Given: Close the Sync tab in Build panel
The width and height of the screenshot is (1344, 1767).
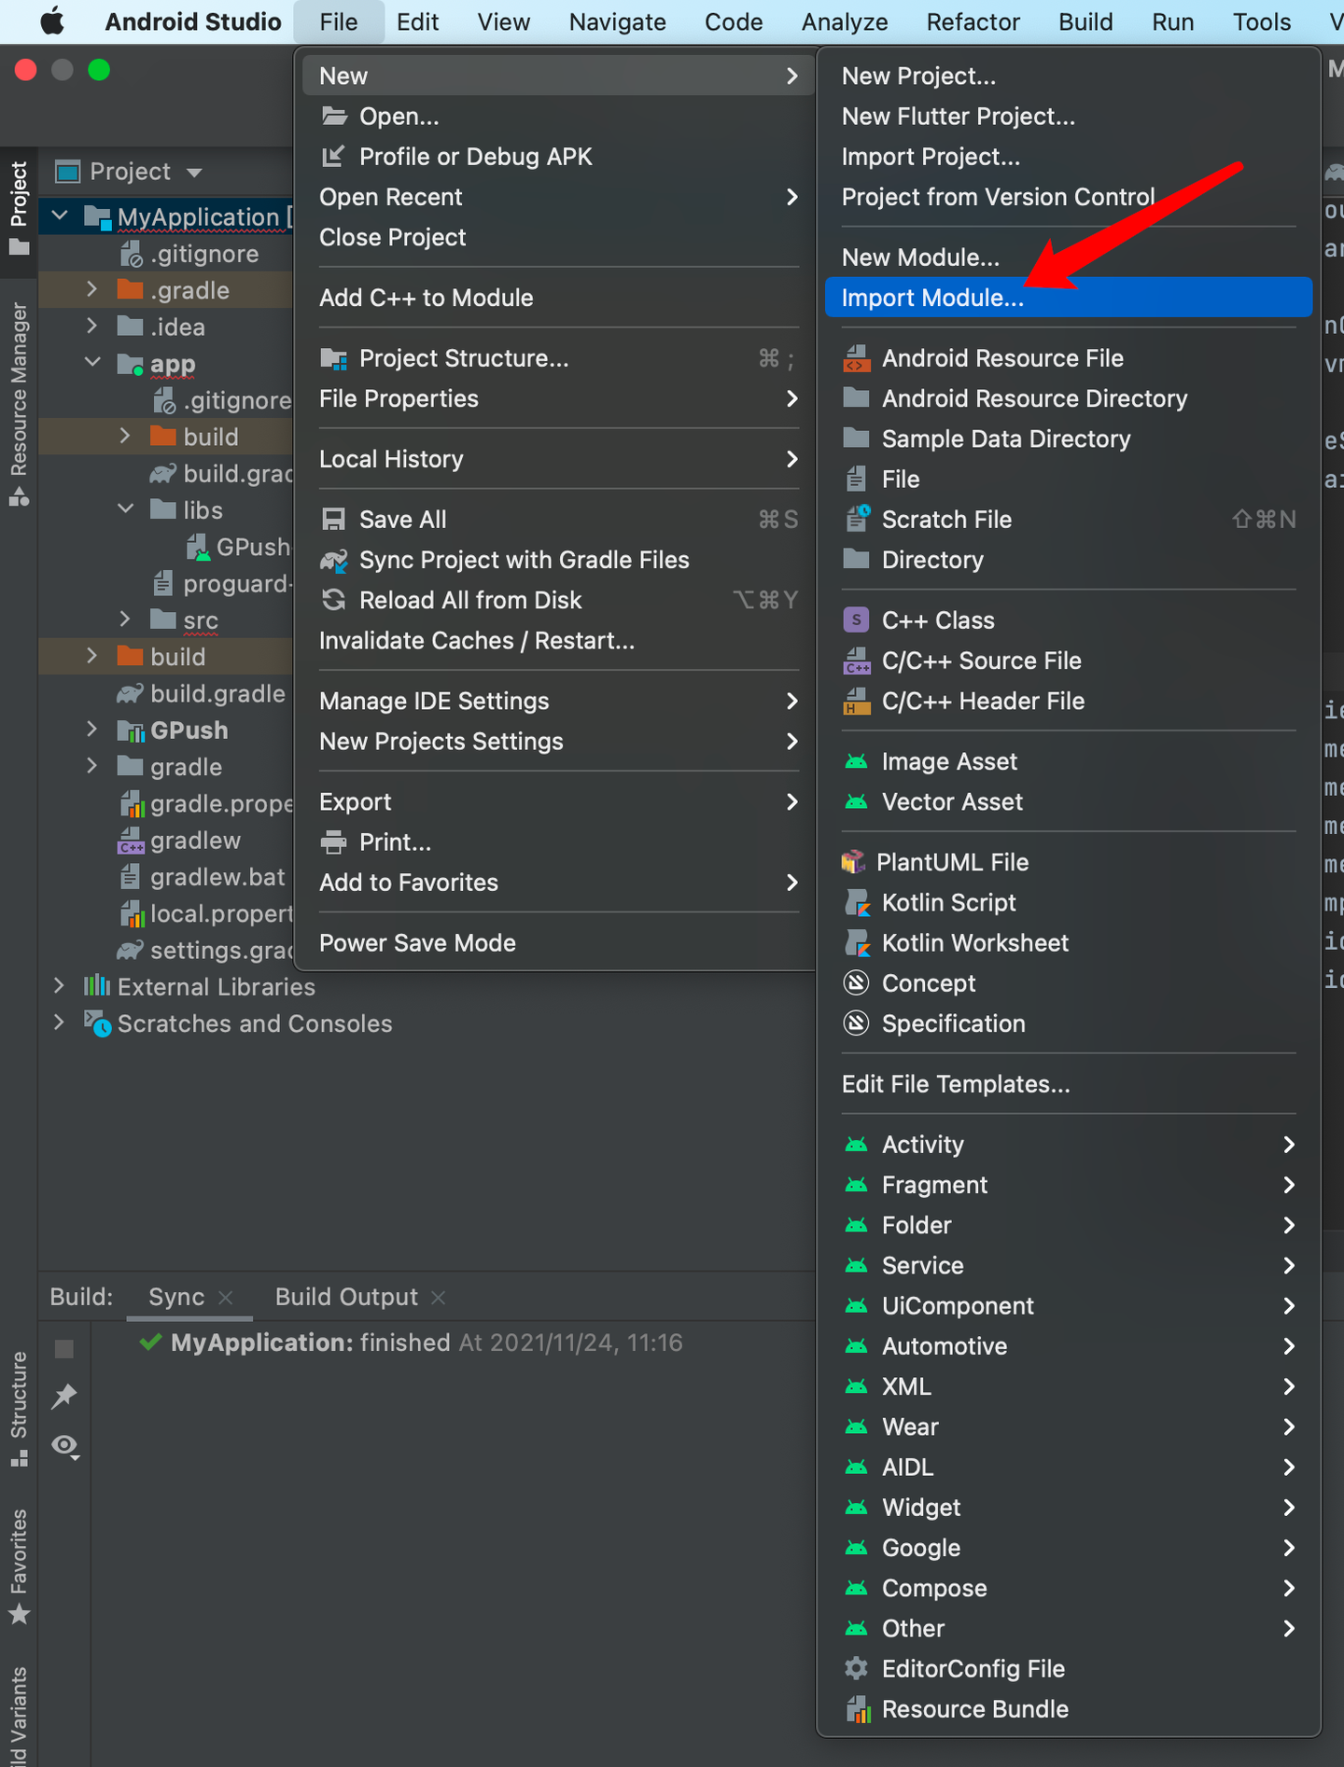Looking at the screenshot, I should [x=225, y=1298].
